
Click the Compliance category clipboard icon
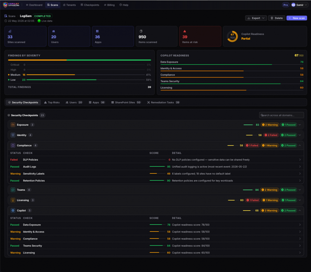pos(13,145)
